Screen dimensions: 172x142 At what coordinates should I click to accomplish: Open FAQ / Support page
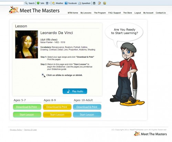coord(115,13)
